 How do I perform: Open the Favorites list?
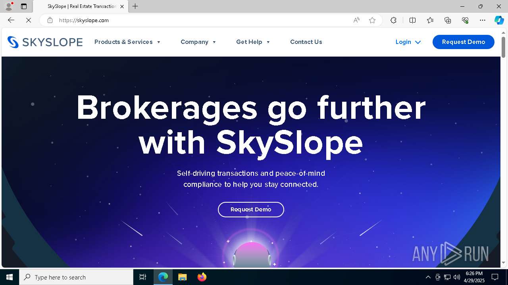430,20
